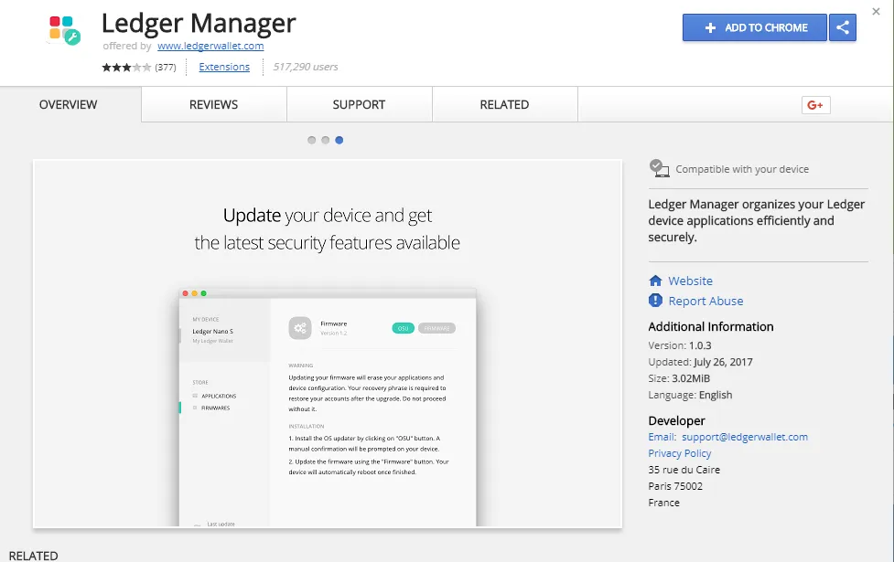This screenshot has height=562, width=894.
Task: Click the Paris 75002 text
Action: tap(675, 486)
